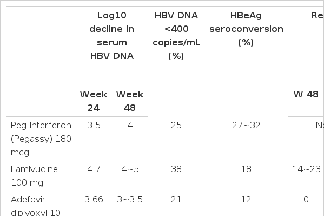Click the 21 percent cell for Adefovir
324x216 pixels.
176,200
